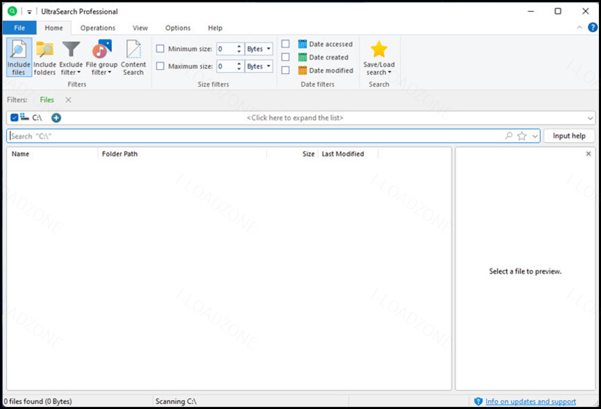Open the Exclude filter funnel menu
601x409 pixels.
tap(71, 57)
